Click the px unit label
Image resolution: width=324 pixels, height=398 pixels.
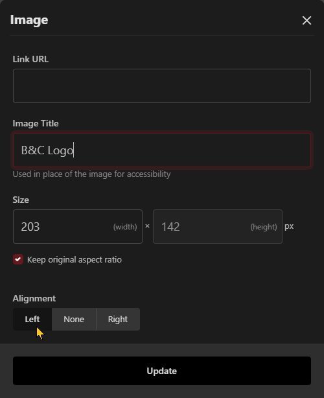click(x=289, y=226)
